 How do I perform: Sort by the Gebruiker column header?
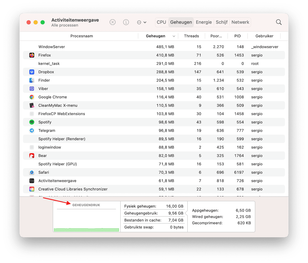[x=264, y=36]
